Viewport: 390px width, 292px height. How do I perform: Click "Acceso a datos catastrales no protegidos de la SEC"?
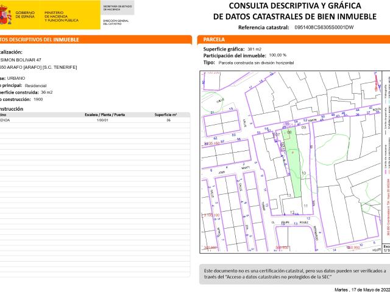pos(278,277)
